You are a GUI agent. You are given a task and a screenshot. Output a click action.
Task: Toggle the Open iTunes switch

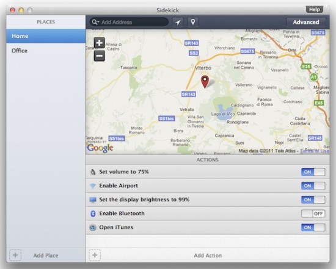click(313, 228)
